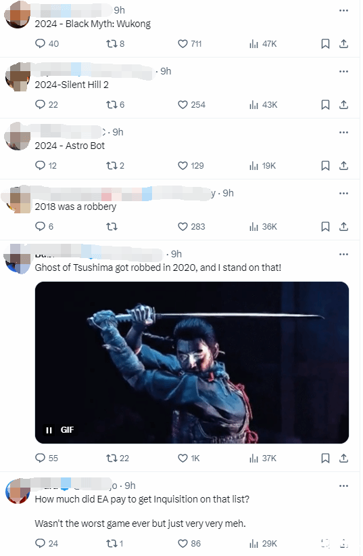Like the Ghost of Tsushima tweet
The image size is (363, 556).
[x=183, y=458]
